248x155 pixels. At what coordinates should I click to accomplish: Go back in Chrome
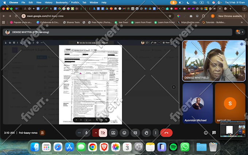click(x=4, y=16)
